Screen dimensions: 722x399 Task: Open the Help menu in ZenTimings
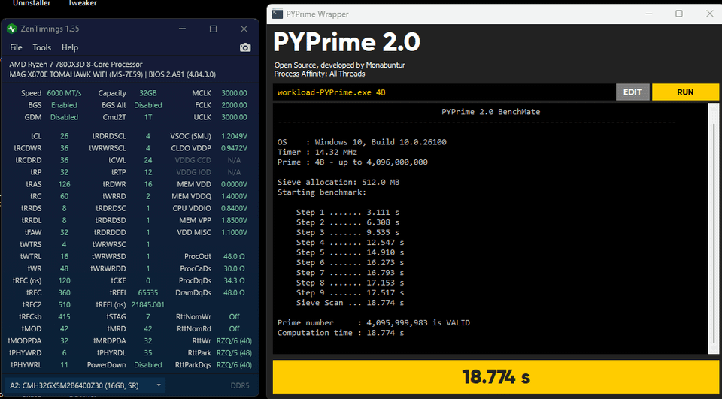tap(70, 47)
